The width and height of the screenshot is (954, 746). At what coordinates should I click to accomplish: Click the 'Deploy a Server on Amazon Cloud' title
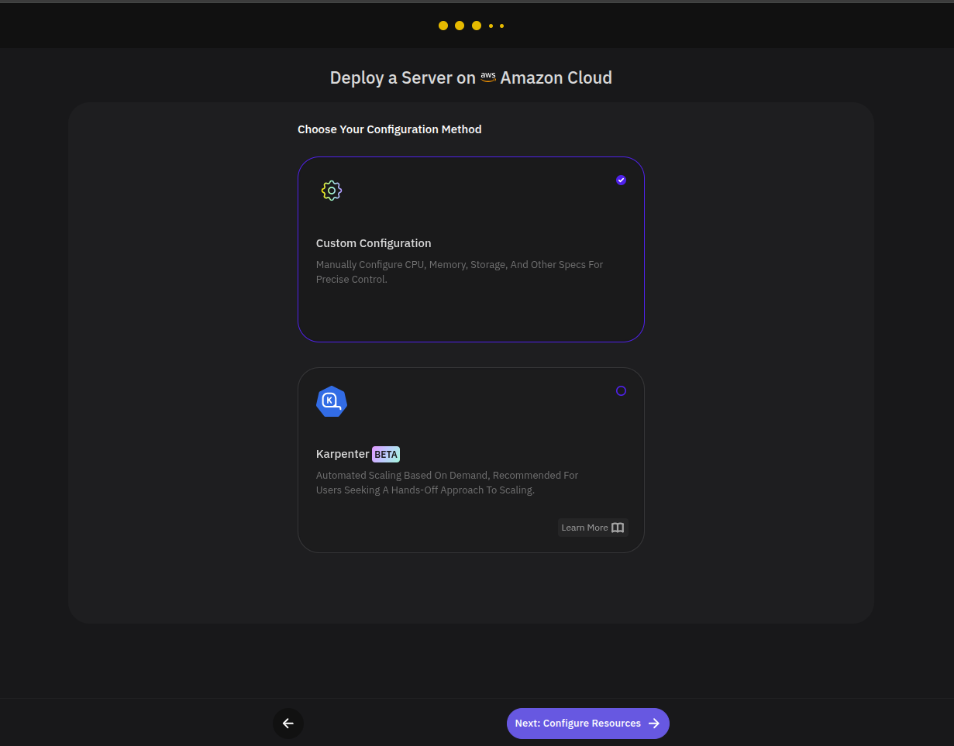[x=471, y=77]
